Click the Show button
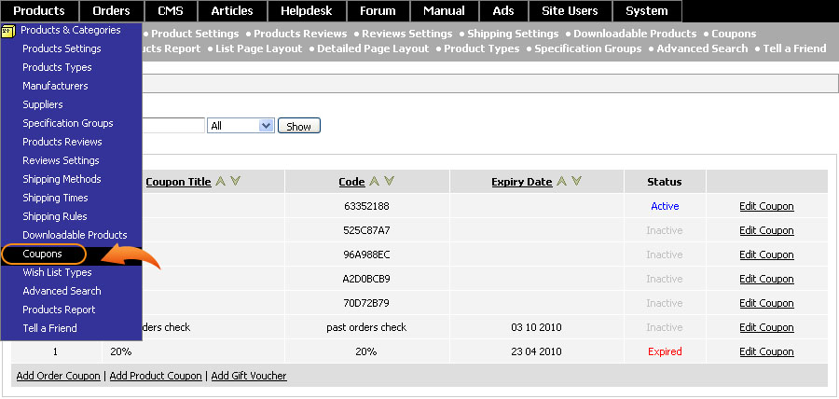This screenshot has width=839, height=399. [299, 126]
